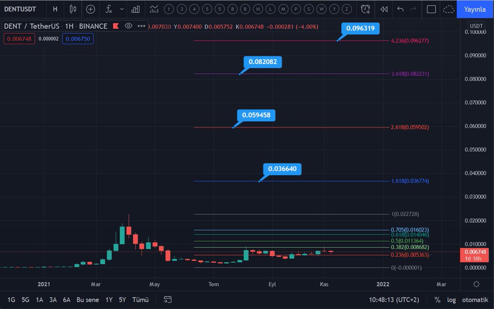The image size is (494, 309).
Task: Open the legend's three-dot more menu
Action: coord(140,26)
